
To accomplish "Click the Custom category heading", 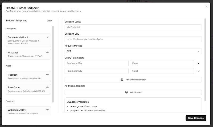I will 10,101.
